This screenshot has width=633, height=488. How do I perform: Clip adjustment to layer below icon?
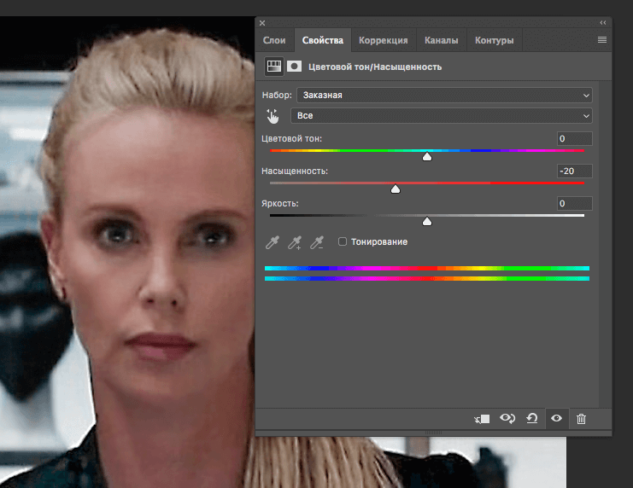point(482,418)
